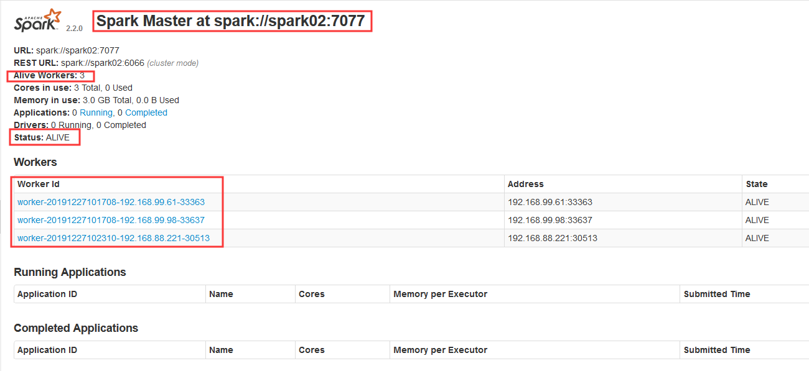The height and width of the screenshot is (371, 809).
Task: Click the Submitted Time header under Running Applications
Action: pyautogui.click(x=717, y=293)
